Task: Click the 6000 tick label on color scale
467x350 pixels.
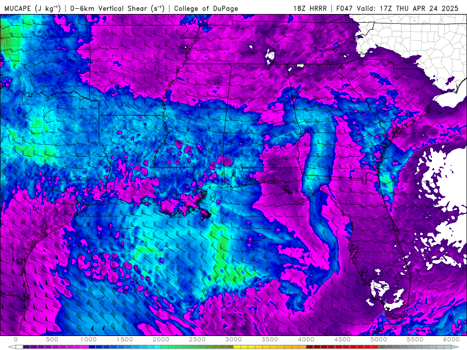Action: pyautogui.click(x=451, y=339)
